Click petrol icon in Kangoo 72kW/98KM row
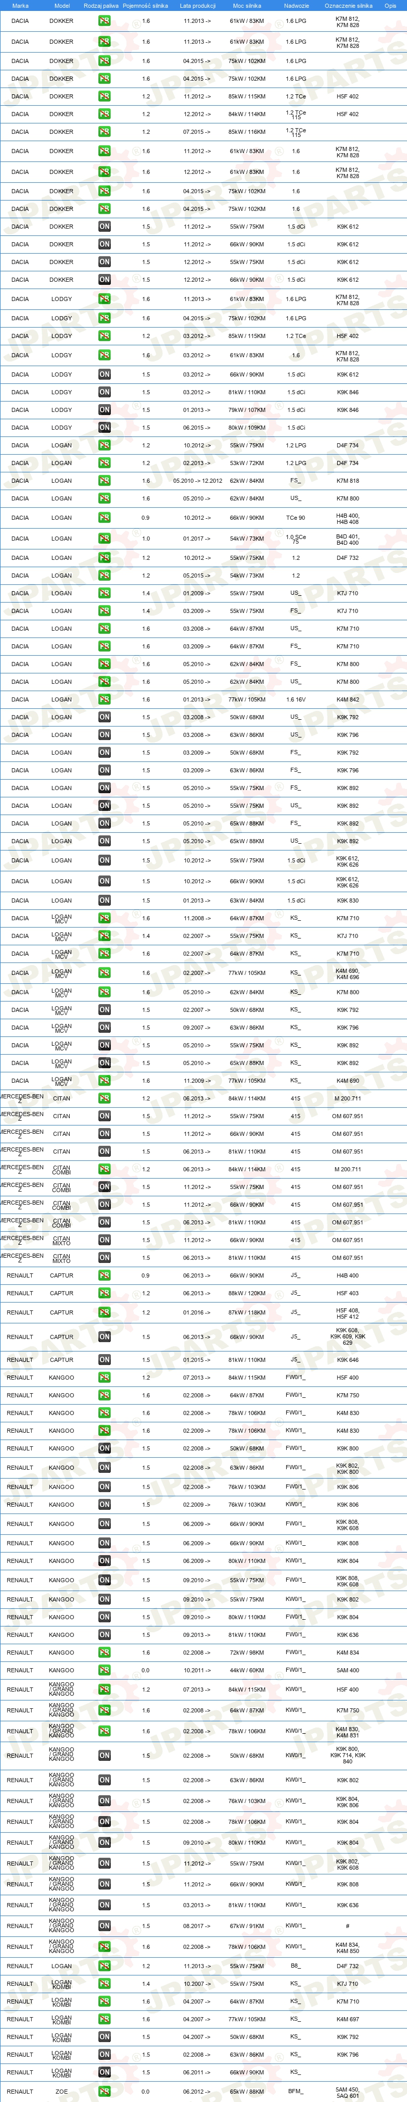The width and height of the screenshot is (407, 2102). coord(105,1653)
